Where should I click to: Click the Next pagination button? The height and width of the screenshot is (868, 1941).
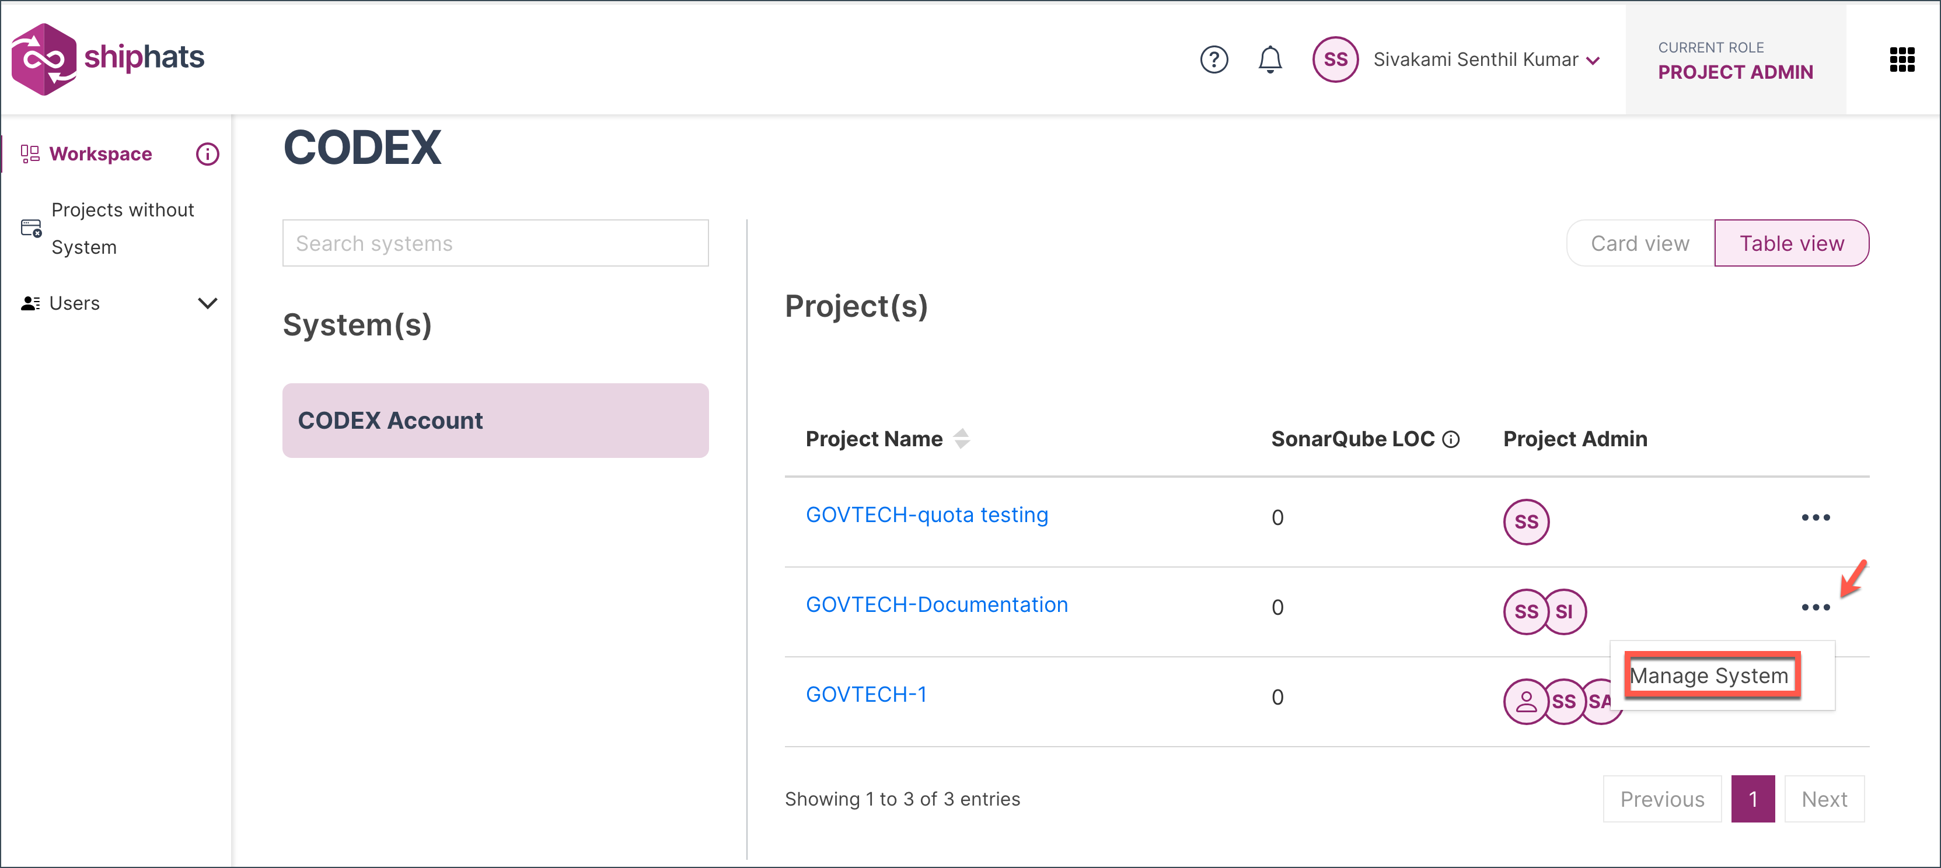1824,799
